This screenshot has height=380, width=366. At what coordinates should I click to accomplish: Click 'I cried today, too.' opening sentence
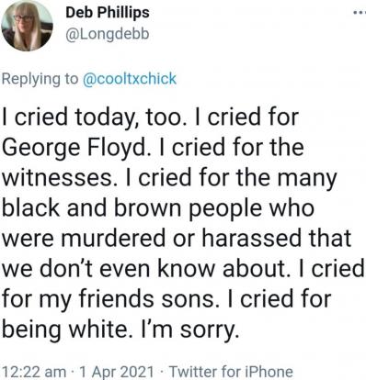92,117
